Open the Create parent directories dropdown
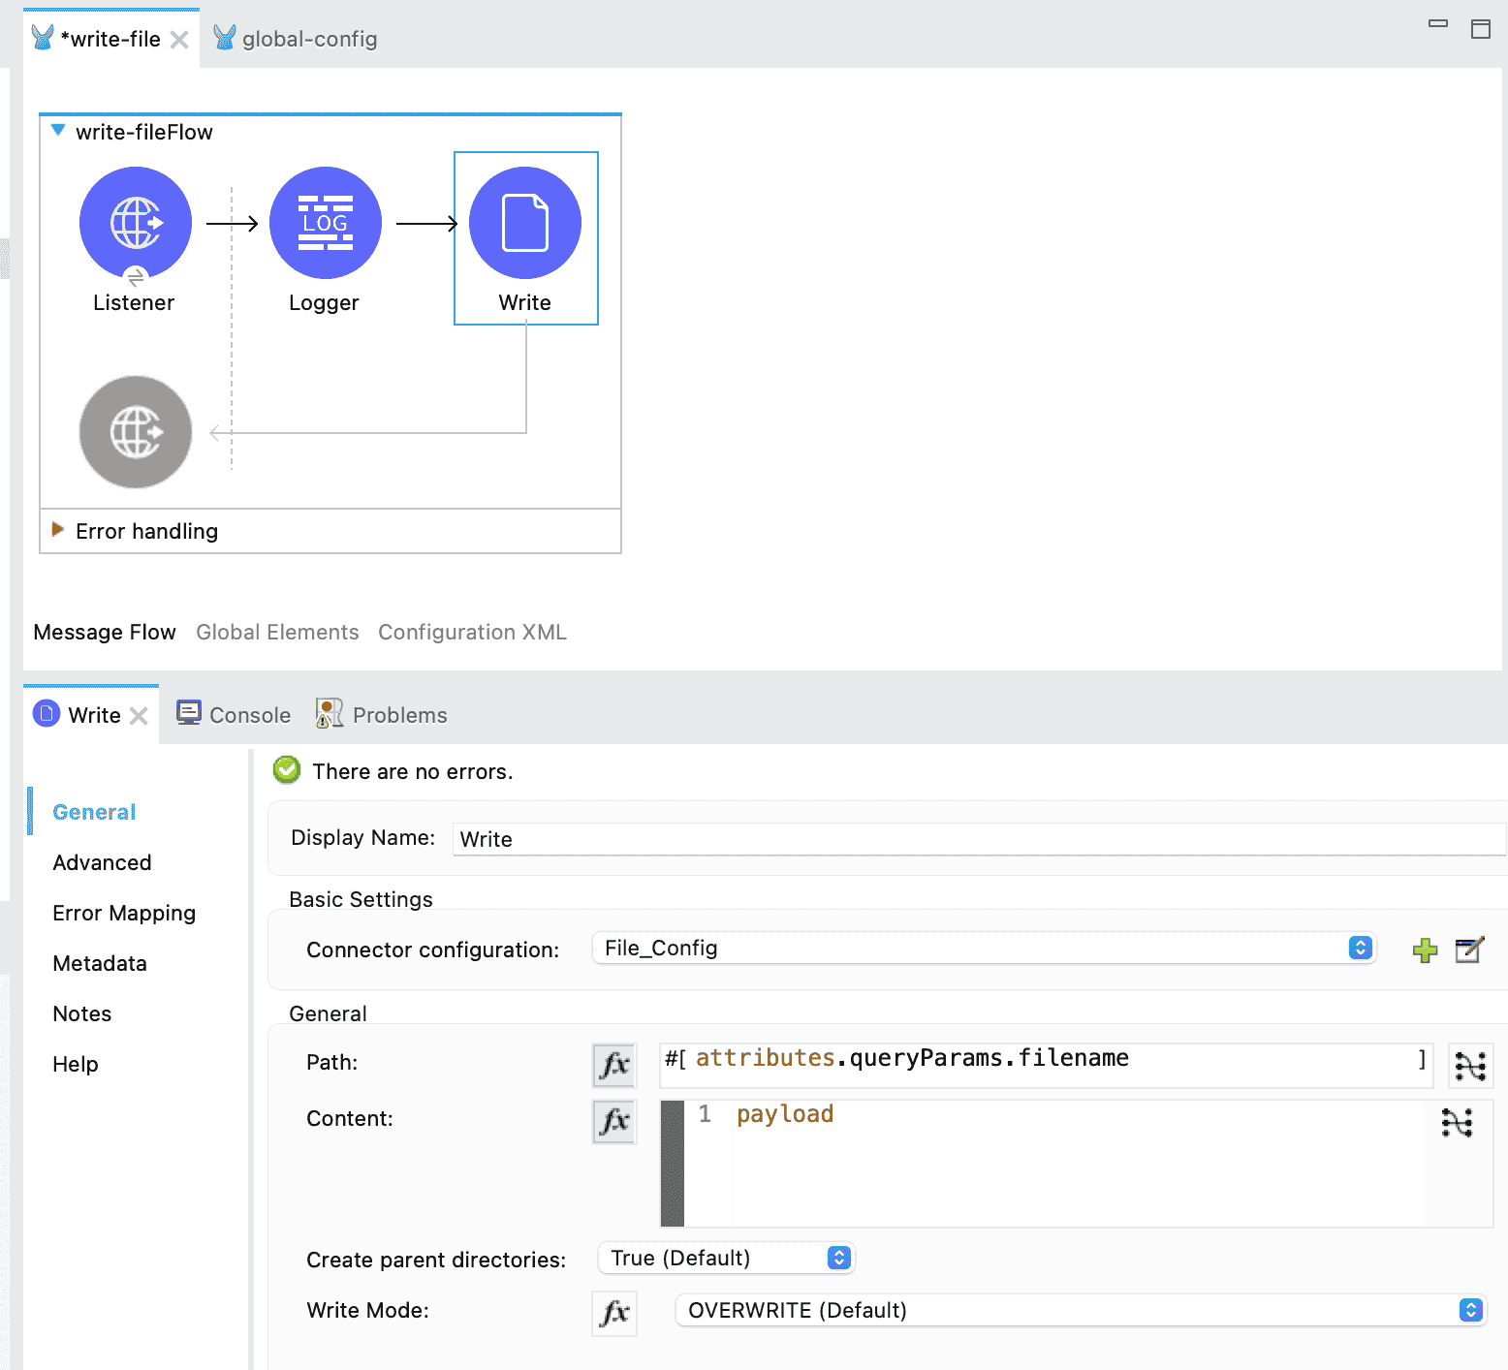The width and height of the screenshot is (1508, 1370). pyautogui.click(x=726, y=1258)
